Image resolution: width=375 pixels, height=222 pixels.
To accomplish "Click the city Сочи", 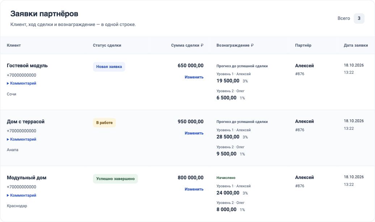I will point(12,94).
